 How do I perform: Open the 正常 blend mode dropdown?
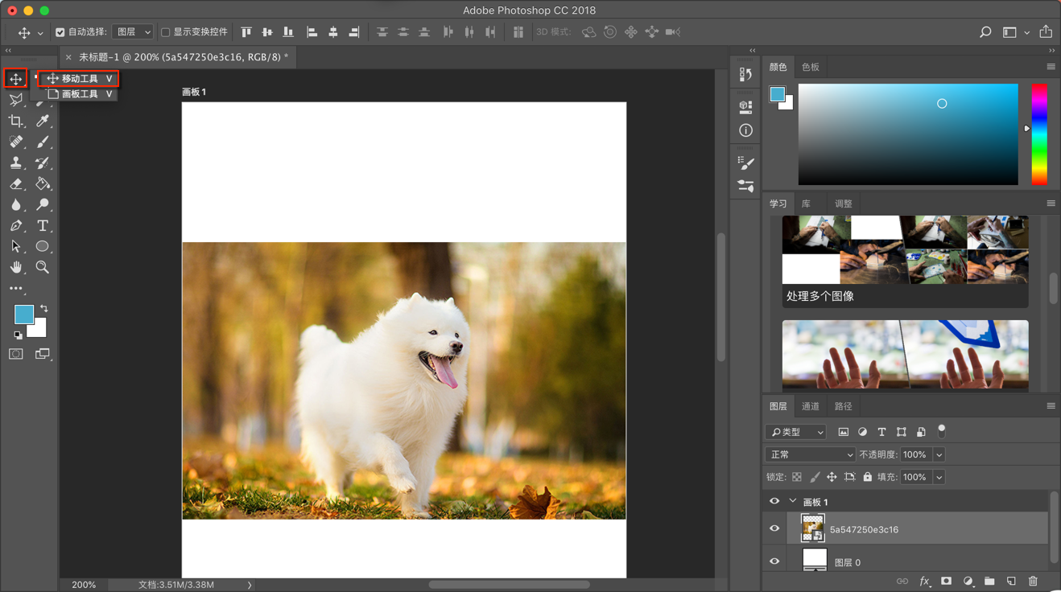click(x=810, y=454)
